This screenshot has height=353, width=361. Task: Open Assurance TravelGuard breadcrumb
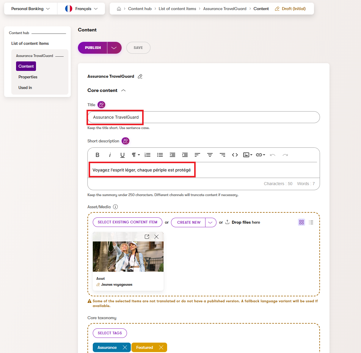[225, 9]
